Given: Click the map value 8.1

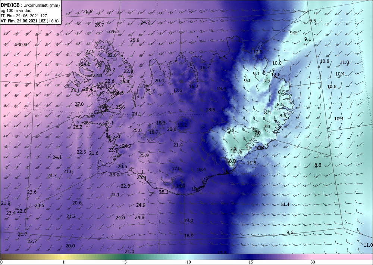Looking at the screenshot, I should click(x=231, y=132).
